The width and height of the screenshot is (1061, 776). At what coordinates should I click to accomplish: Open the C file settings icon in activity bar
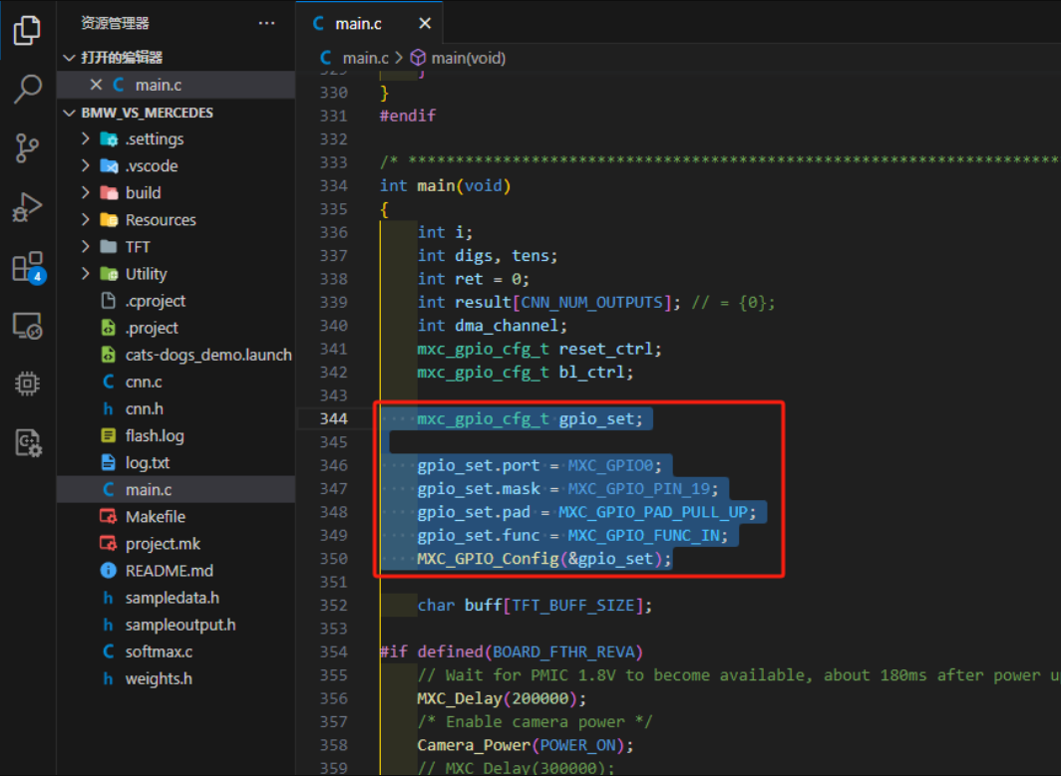28,442
